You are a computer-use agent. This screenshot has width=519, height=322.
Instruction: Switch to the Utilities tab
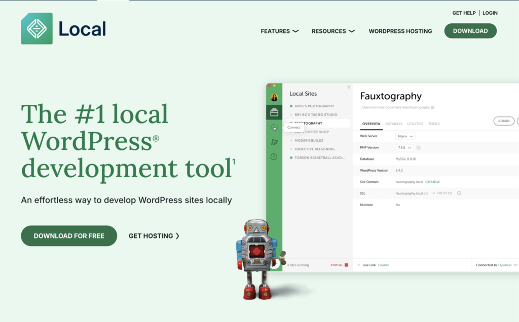(415, 124)
